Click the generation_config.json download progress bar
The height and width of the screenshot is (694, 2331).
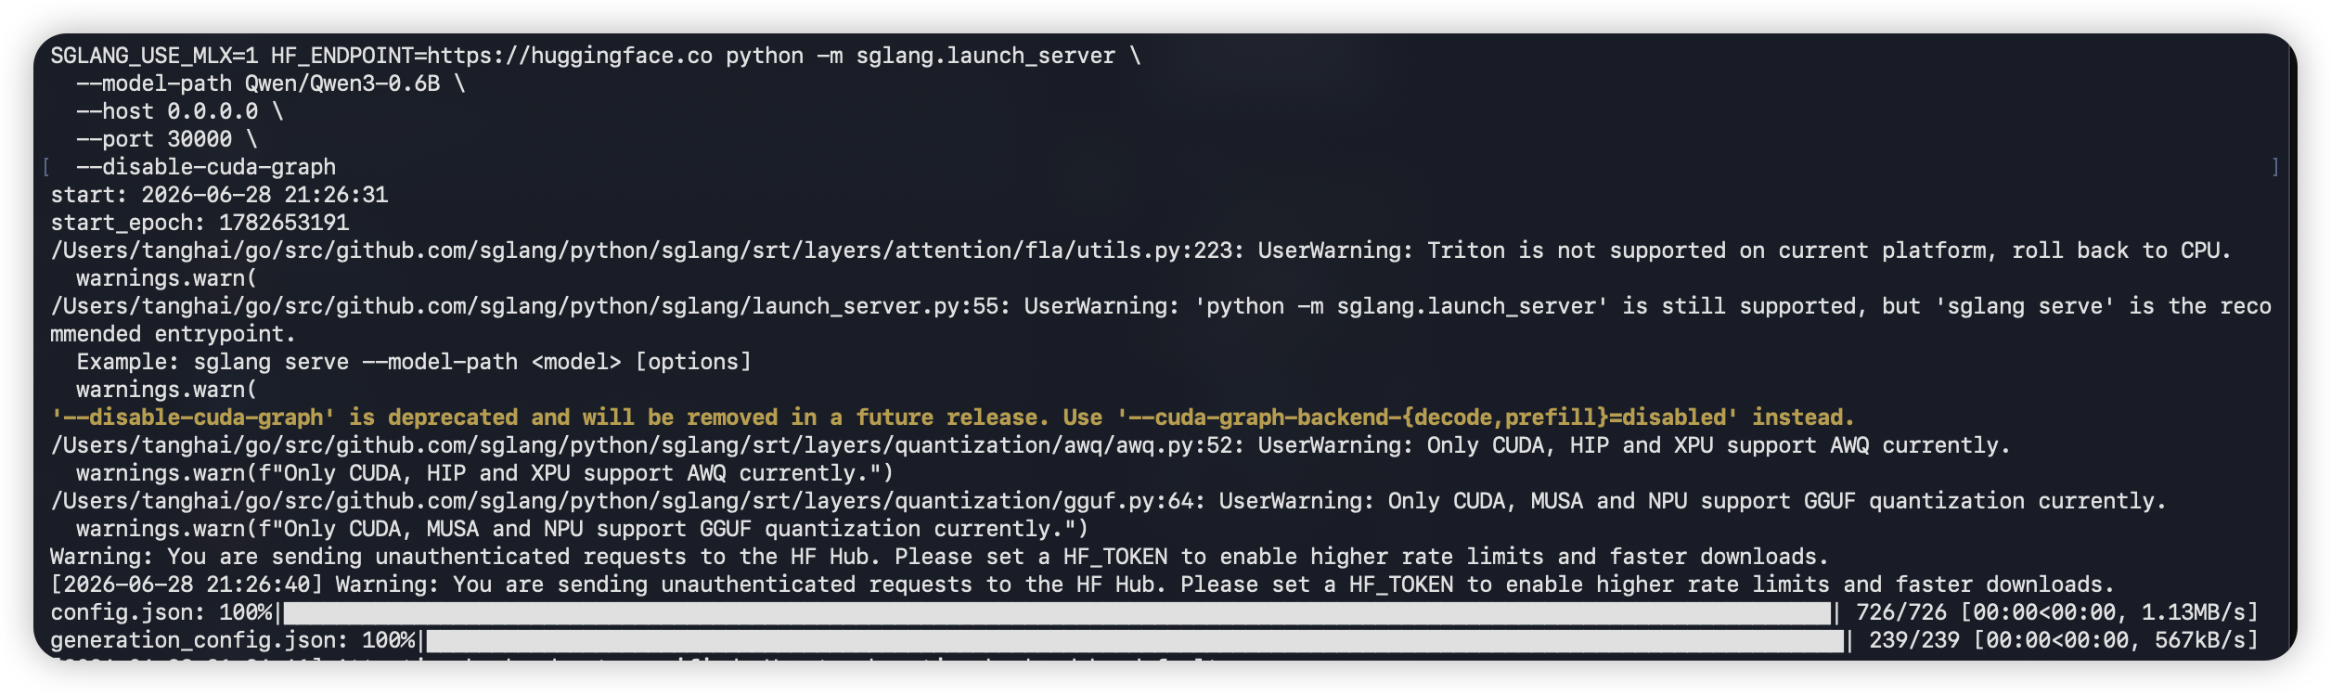[x=1136, y=641]
